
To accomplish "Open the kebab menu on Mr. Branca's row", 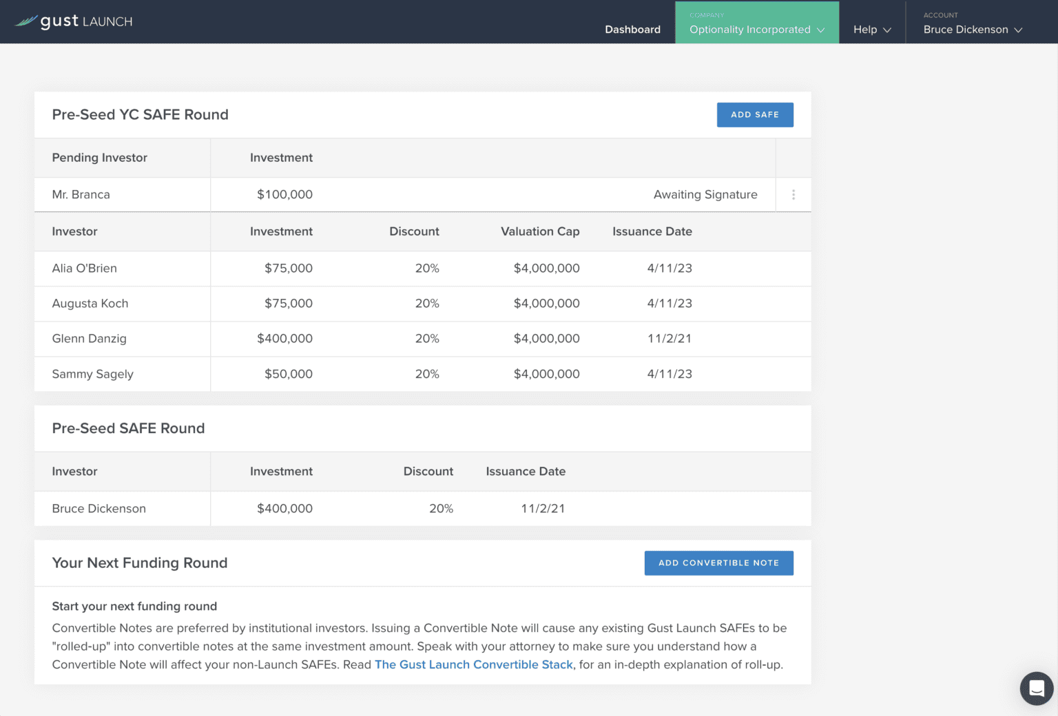I will click(793, 195).
